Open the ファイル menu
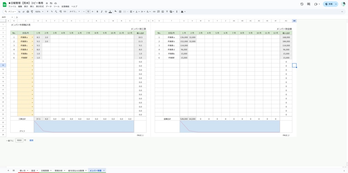348x173 pixels. point(12,7)
